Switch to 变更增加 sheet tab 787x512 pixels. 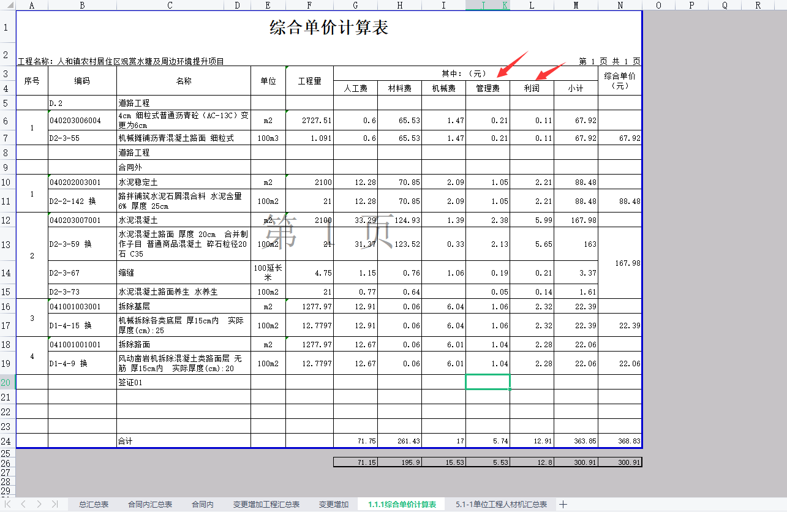[x=334, y=504]
